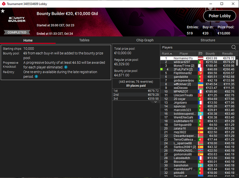Toggle Rank column sort order arrow
Viewport: 239px width, 178px height.
point(171,54)
